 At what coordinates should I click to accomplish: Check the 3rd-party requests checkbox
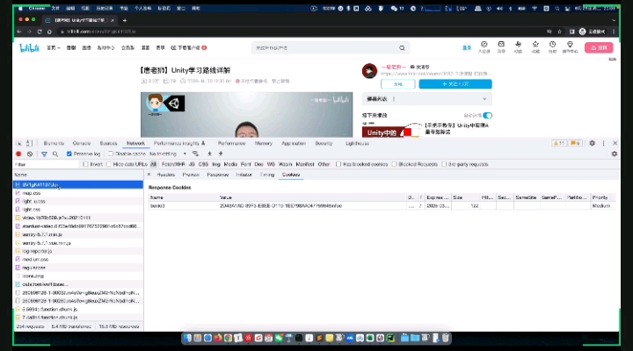click(x=444, y=164)
